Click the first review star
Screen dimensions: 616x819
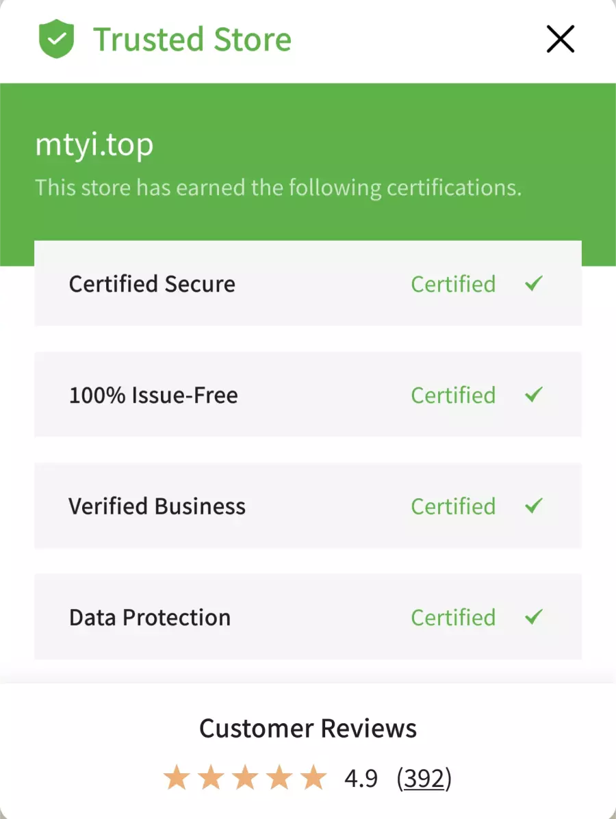tap(177, 777)
